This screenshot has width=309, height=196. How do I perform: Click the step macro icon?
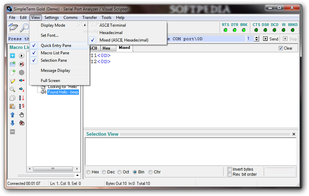pyautogui.click(x=22, y=64)
